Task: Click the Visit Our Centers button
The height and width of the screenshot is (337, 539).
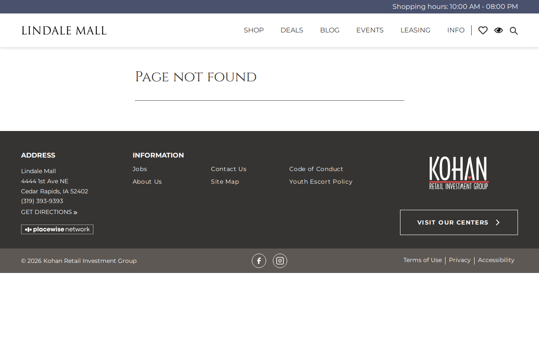Action: [459, 222]
